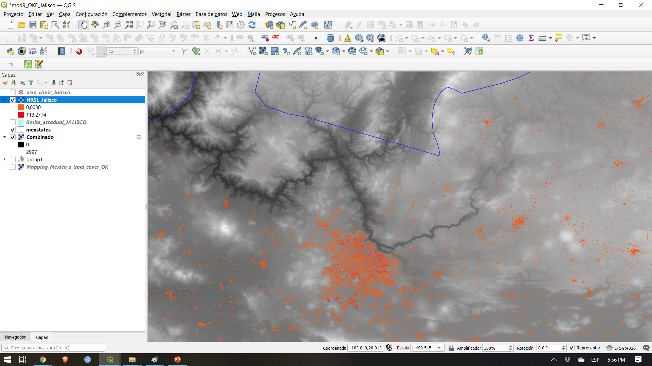This screenshot has width=652, height=366.
Task: Open statistical summary sigma icon
Action: (x=531, y=38)
